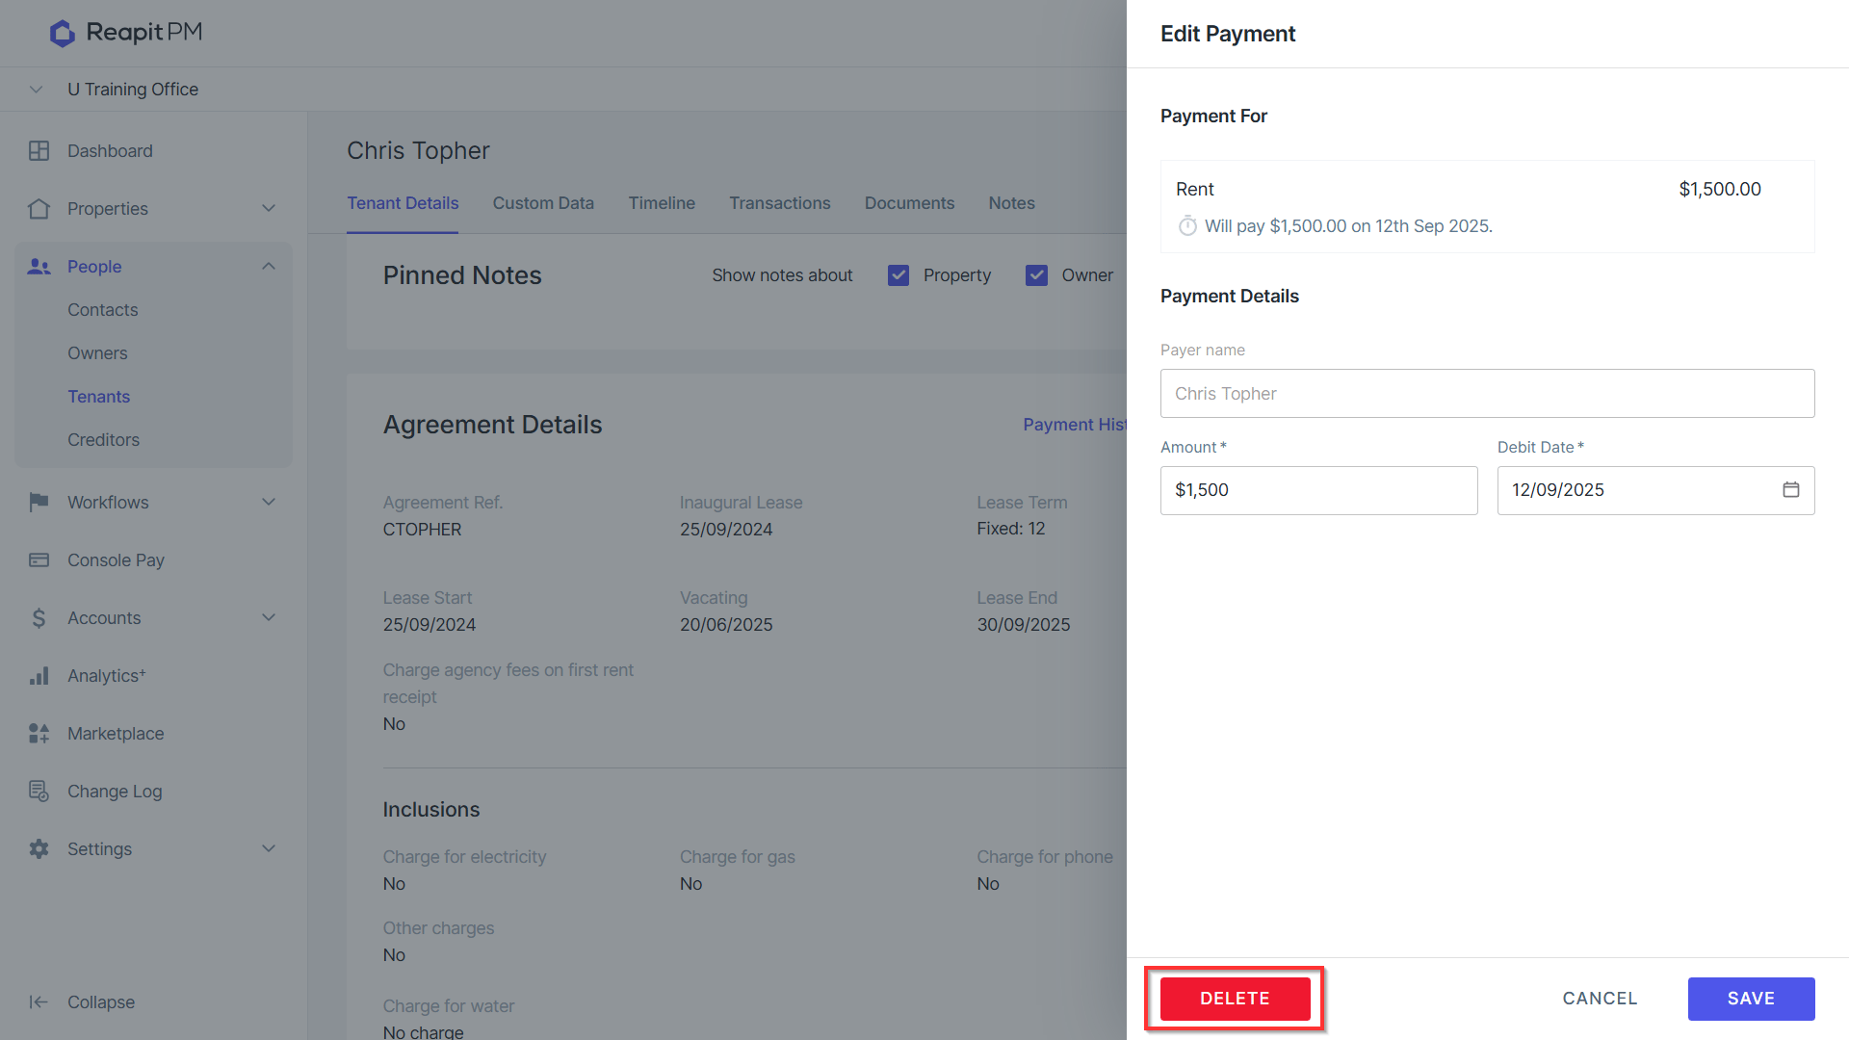The height and width of the screenshot is (1040, 1849).
Task: Uncheck the Property notes checkbox
Action: (898, 275)
